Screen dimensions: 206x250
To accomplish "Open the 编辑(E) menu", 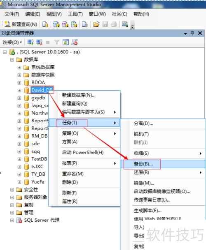I will tap(33, 14).
